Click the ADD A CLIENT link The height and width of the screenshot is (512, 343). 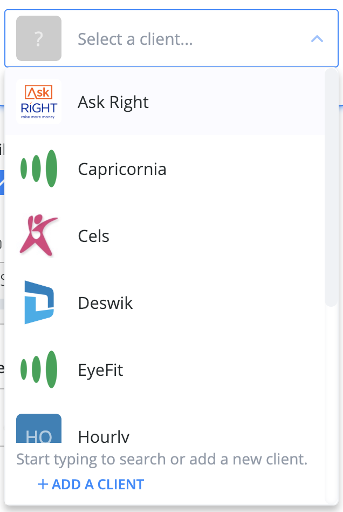[x=91, y=484]
